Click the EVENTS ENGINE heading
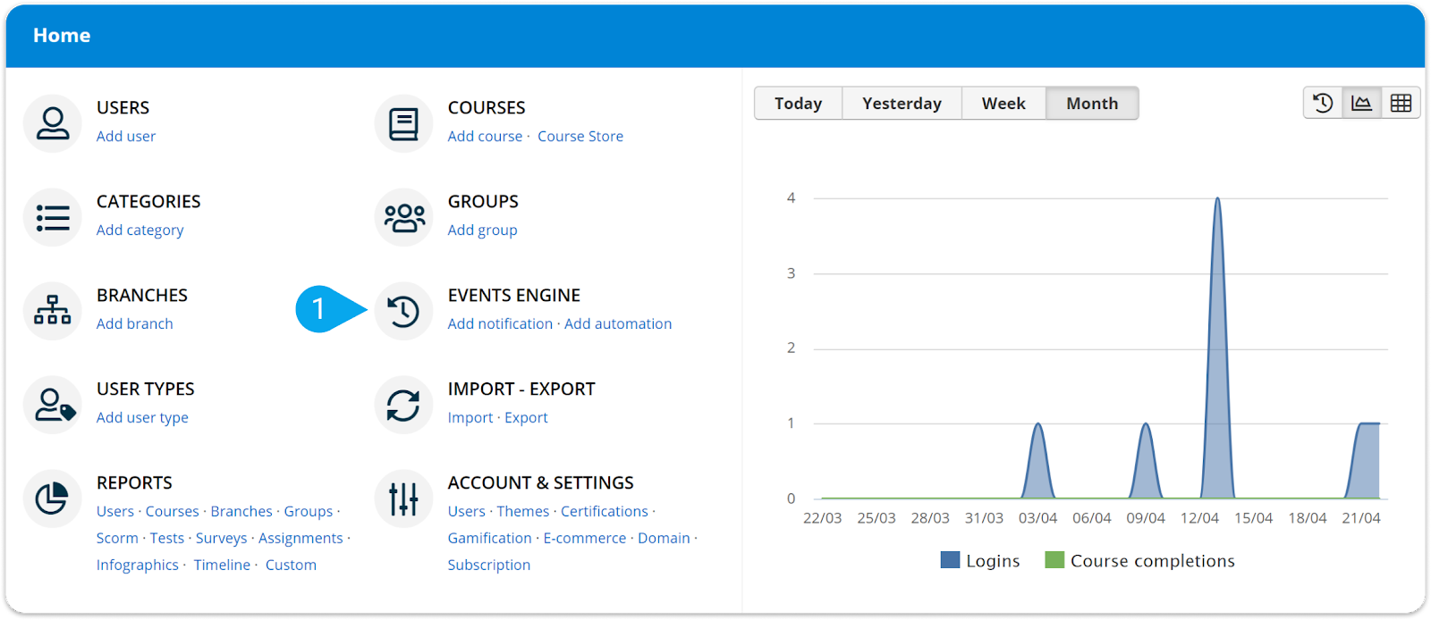 click(514, 296)
